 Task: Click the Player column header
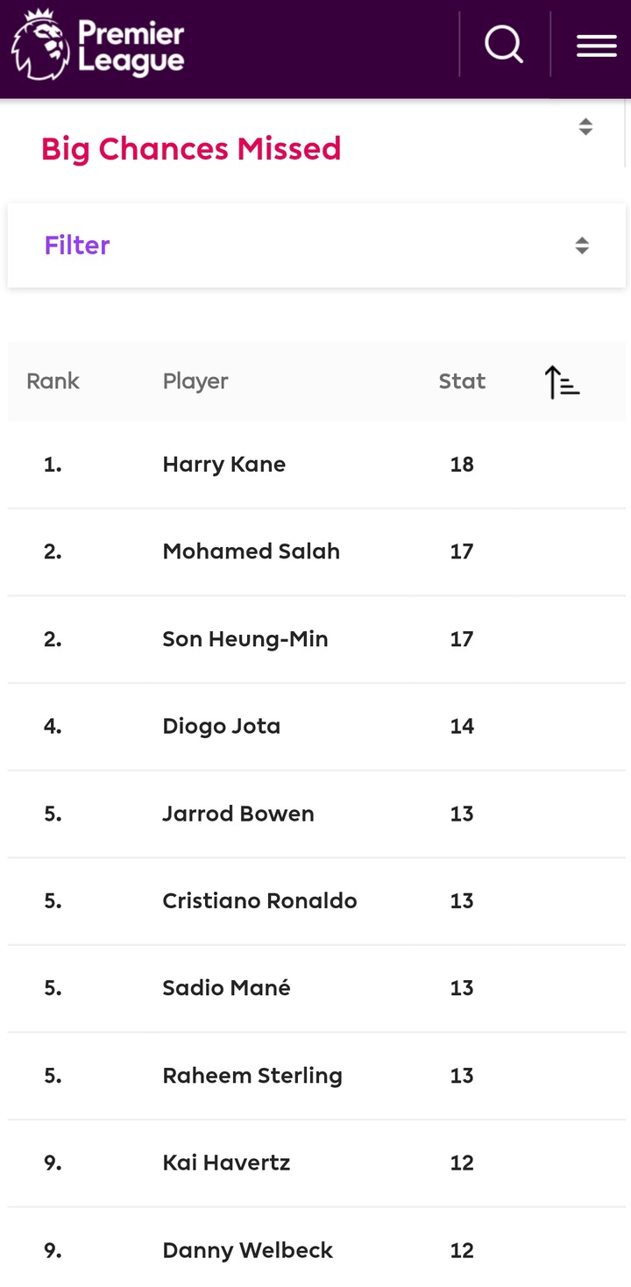click(195, 381)
